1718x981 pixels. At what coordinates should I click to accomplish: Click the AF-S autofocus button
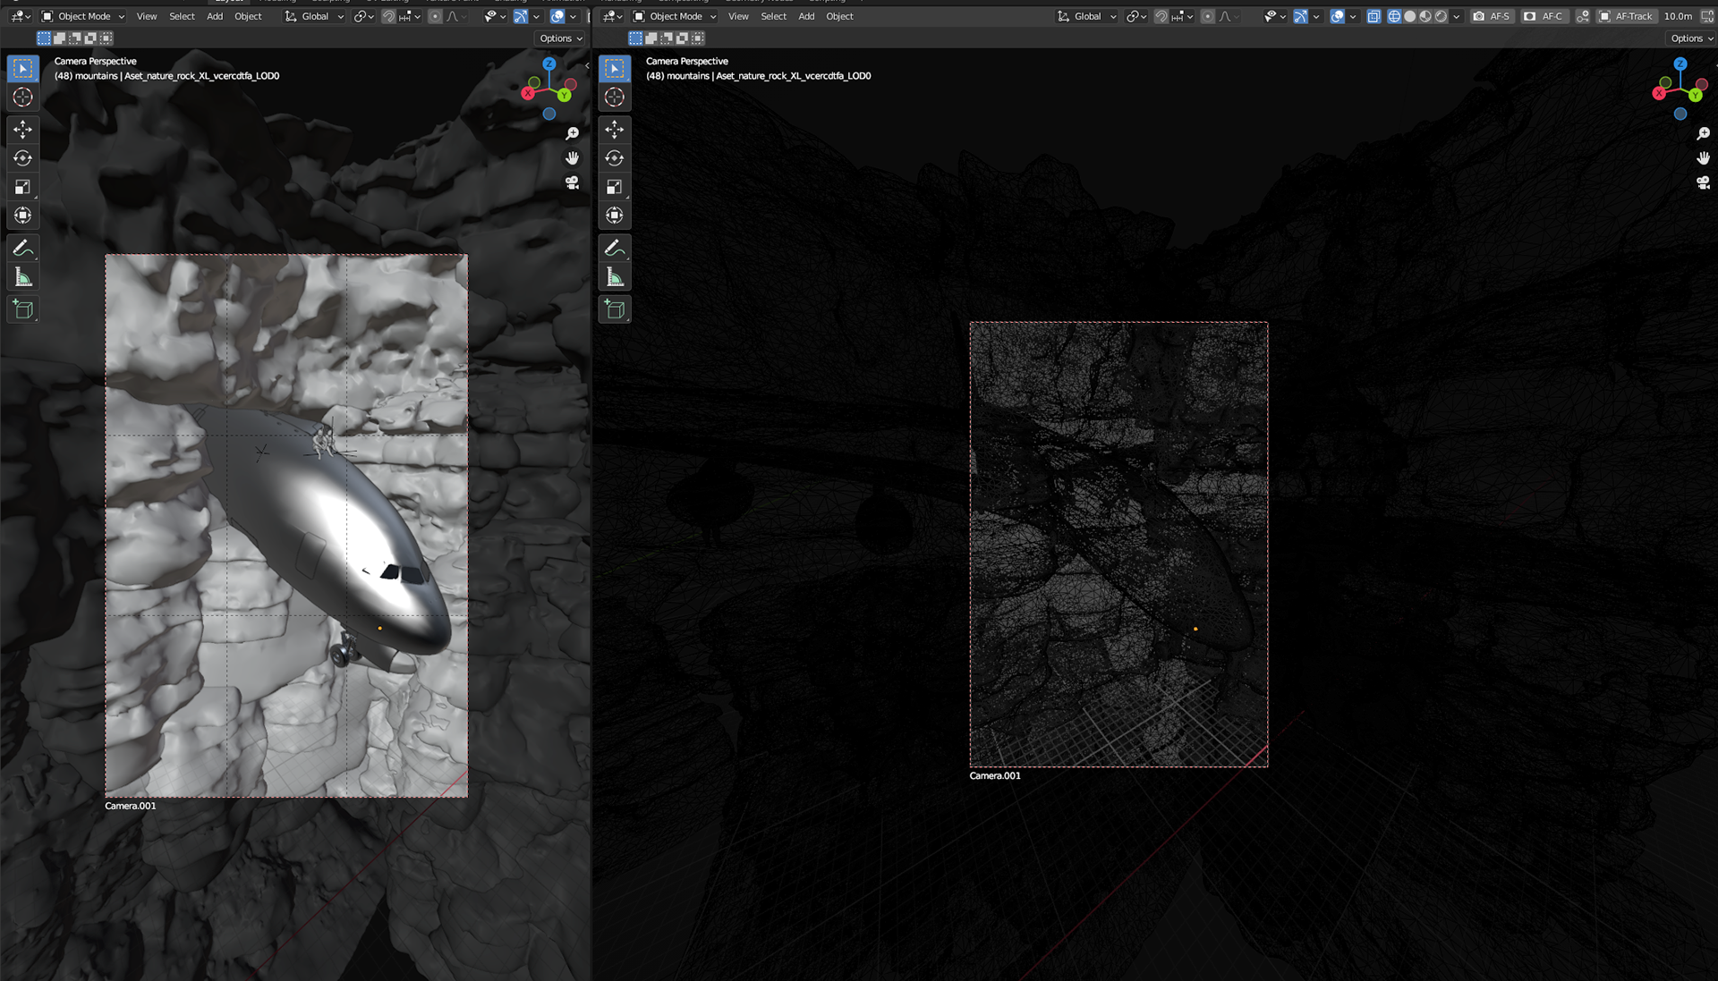click(1492, 16)
